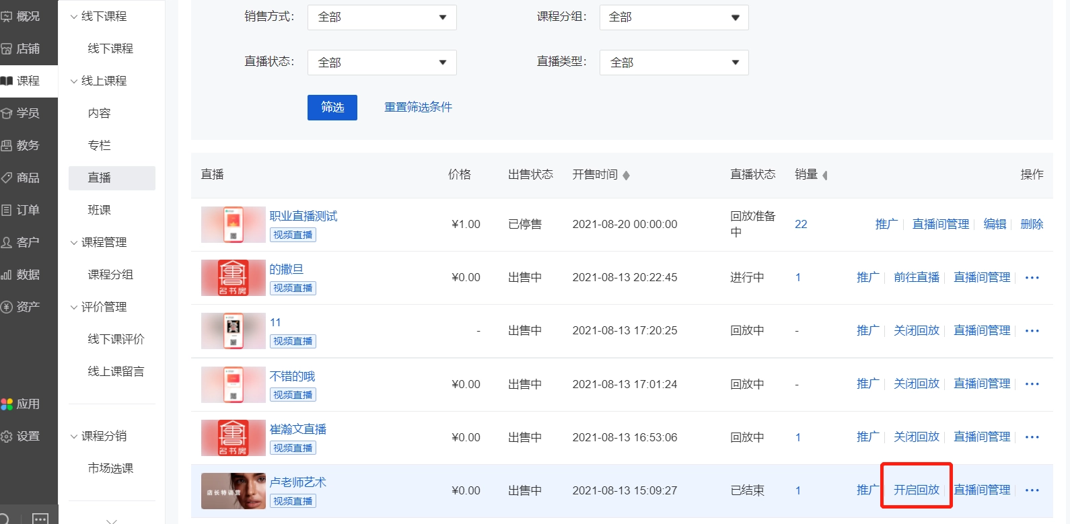
Task: Open the 直播类型 dropdown
Action: click(x=674, y=63)
